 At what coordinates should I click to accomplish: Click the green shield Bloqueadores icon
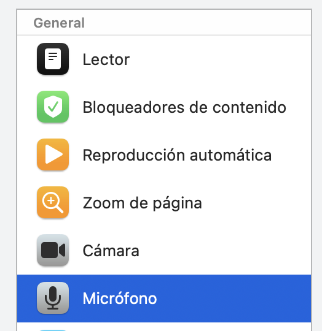(53, 107)
